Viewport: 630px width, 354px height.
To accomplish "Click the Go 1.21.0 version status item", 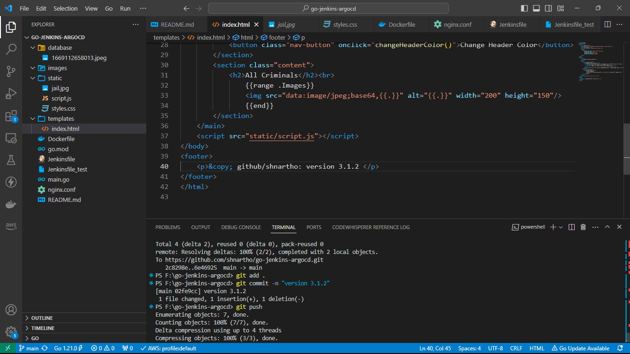I will tap(68, 348).
